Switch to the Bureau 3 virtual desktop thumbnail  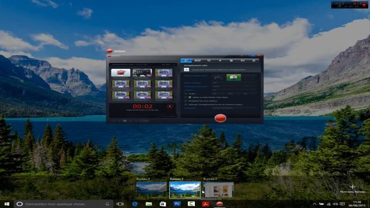pos(219,190)
